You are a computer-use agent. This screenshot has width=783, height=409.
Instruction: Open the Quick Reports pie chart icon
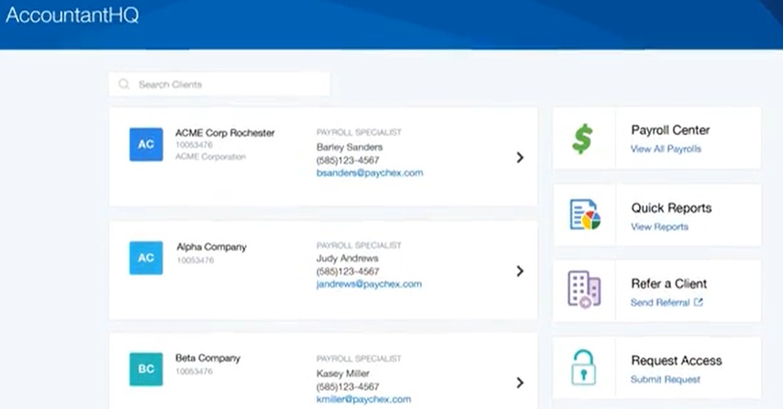tap(584, 215)
